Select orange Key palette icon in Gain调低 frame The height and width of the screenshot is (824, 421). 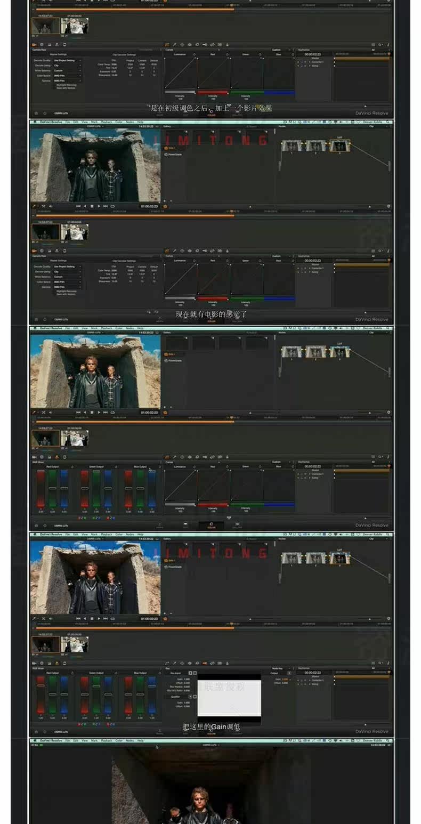tap(205, 663)
